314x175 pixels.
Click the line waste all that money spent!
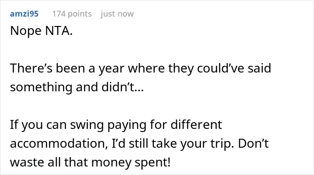[x=90, y=162]
